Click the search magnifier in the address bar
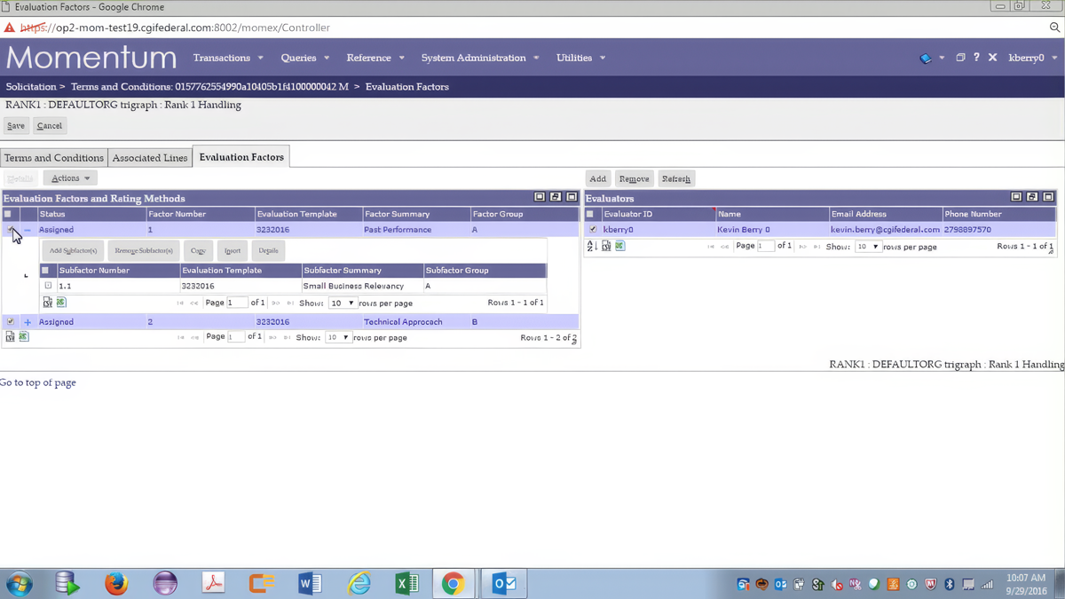 coord(1055,27)
